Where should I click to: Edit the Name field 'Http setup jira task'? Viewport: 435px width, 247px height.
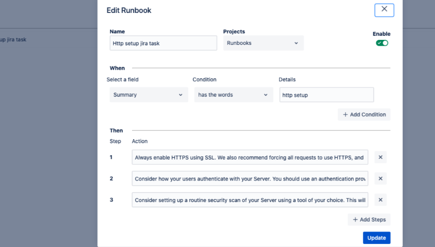coord(163,43)
